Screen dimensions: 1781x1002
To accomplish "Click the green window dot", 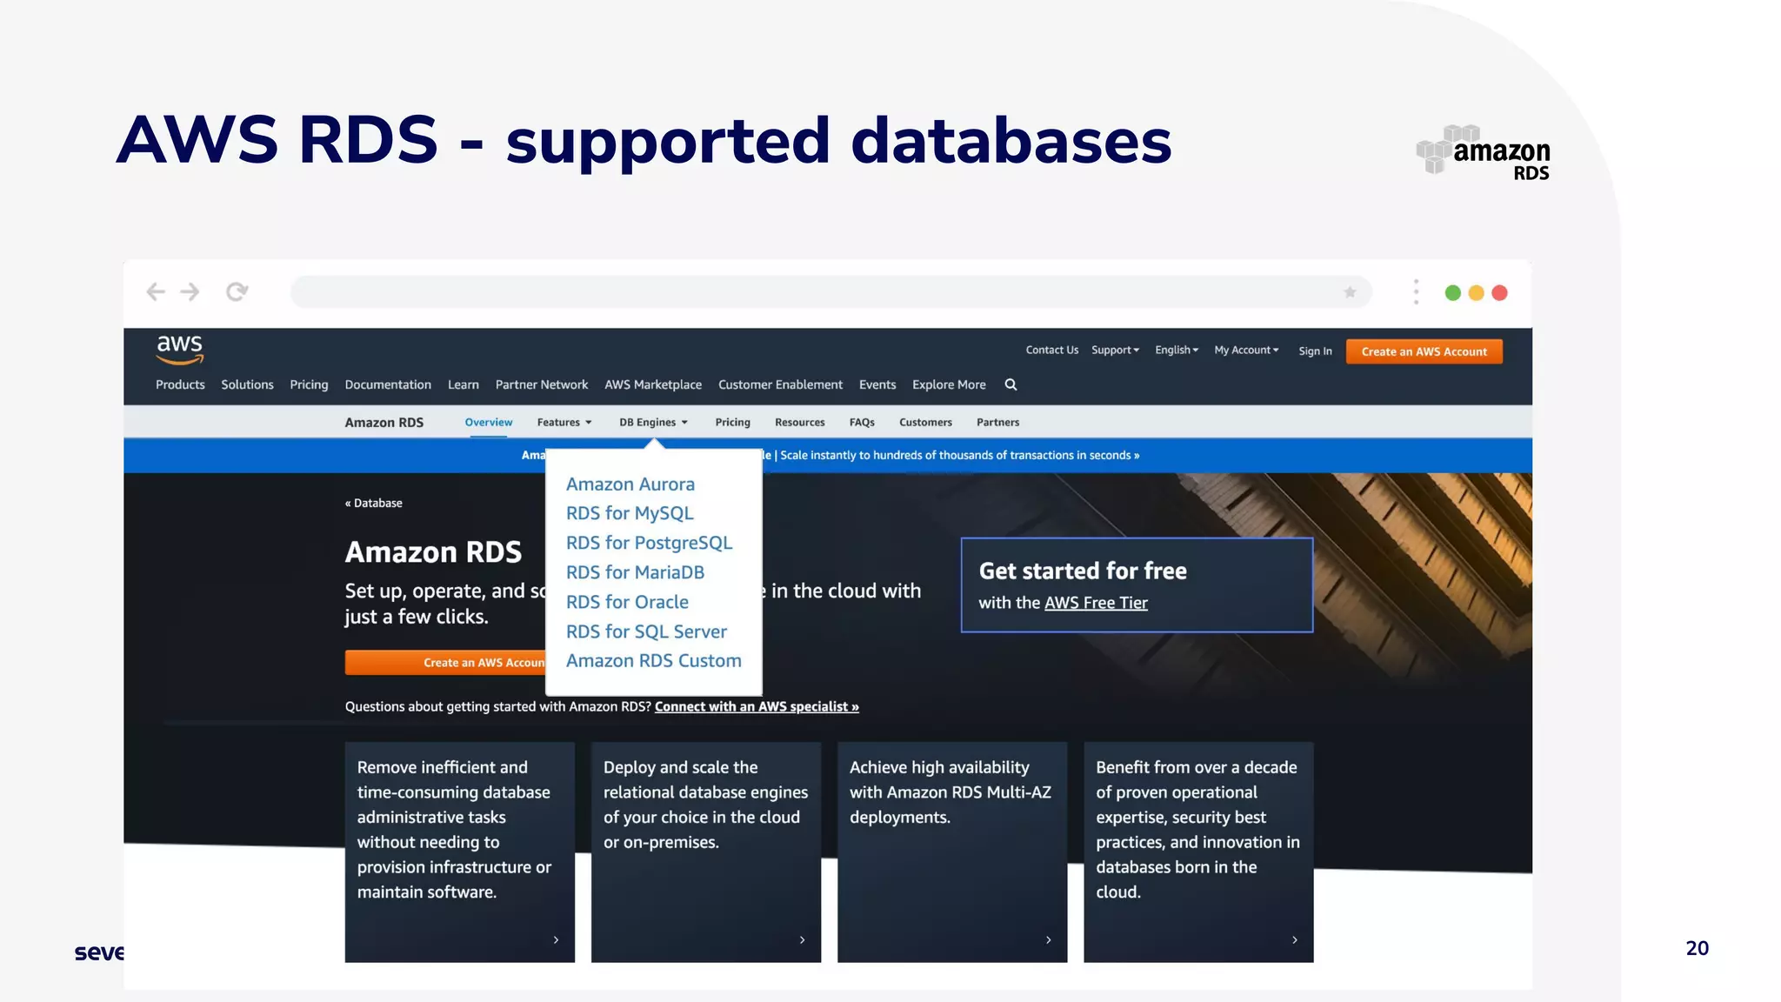I will [x=1452, y=293].
